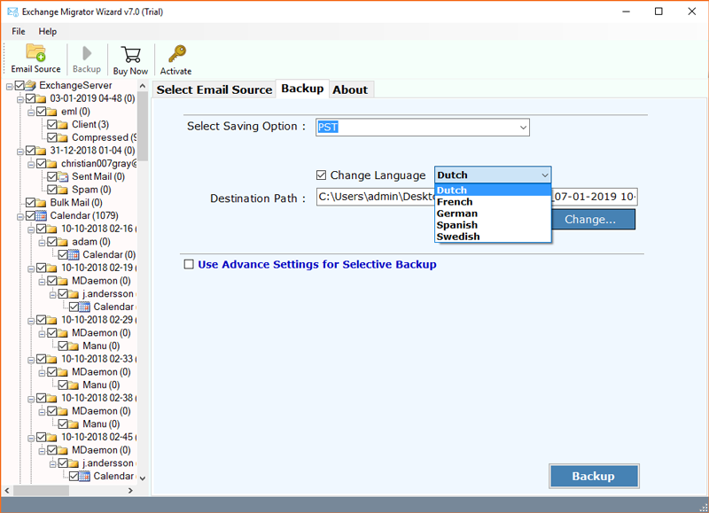This screenshot has height=513, width=709.
Task: Click the Destination Path input field
Action: click(477, 197)
